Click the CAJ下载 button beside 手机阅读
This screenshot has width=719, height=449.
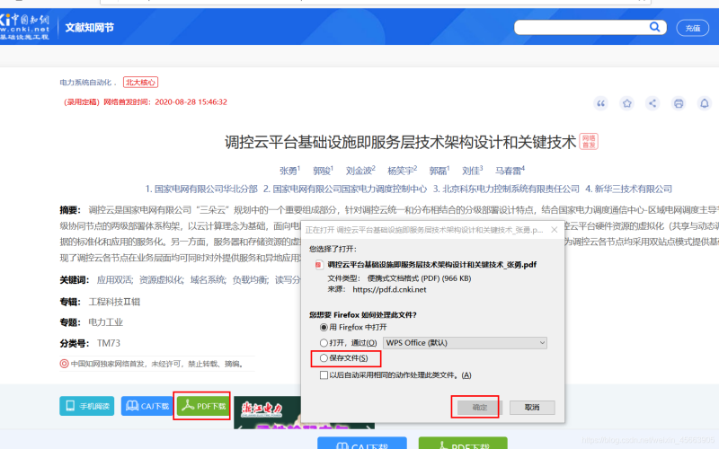(147, 406)
